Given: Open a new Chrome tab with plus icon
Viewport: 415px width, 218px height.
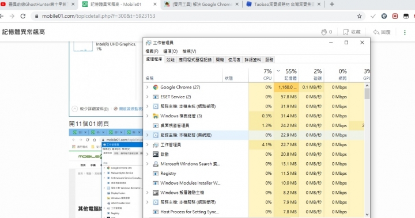Looking at the screenshot, I should tap(332, 4).
